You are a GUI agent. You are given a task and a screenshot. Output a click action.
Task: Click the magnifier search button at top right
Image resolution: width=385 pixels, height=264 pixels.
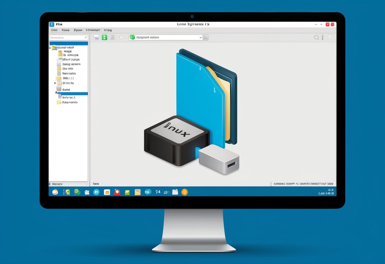pos(316,37)
